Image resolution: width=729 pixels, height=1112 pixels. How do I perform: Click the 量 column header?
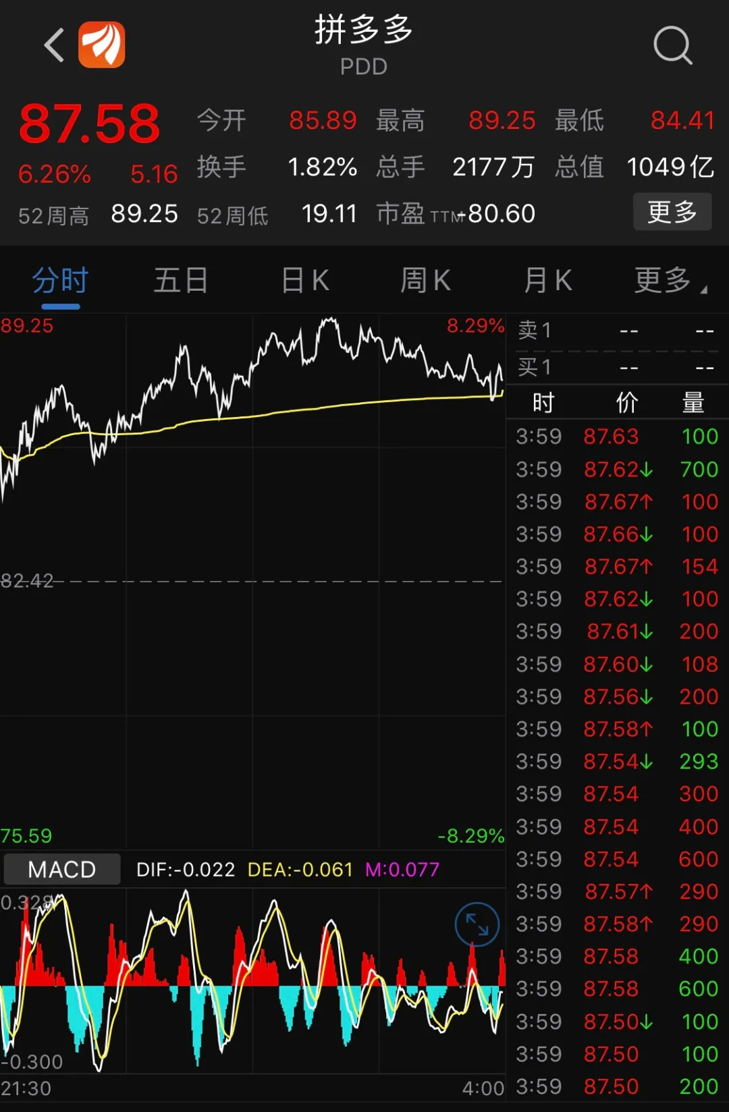pyautogui.click(x=693, y=402)
